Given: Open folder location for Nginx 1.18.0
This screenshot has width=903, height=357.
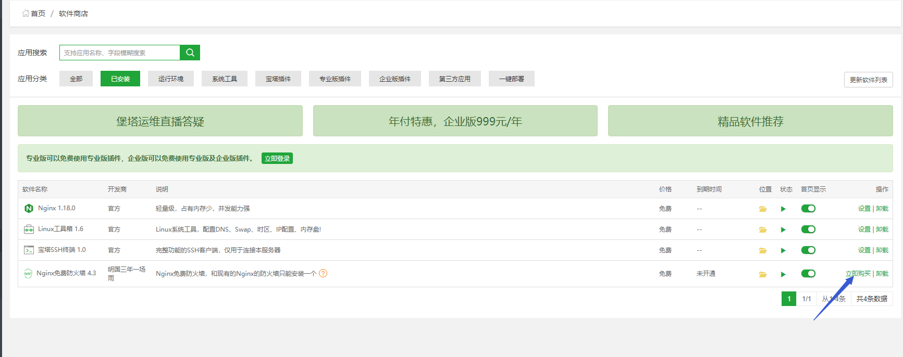Looking at the screenshot, I should click(763, 209).
